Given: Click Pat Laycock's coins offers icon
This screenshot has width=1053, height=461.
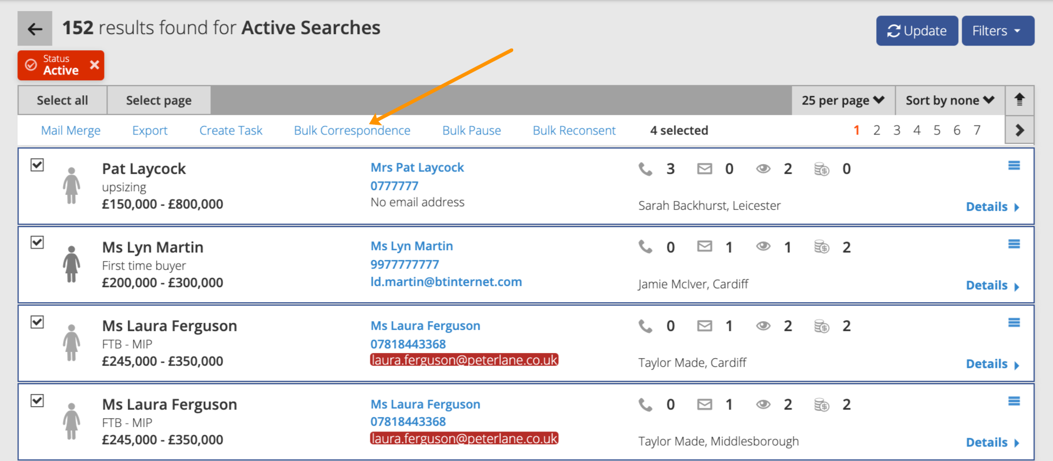Looking at the screenshot, I should (x=821, y=169).
